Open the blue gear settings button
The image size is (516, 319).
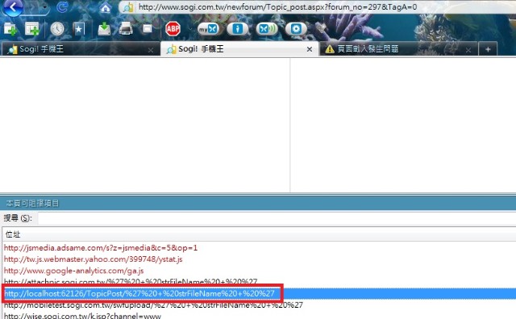point(296,29)
